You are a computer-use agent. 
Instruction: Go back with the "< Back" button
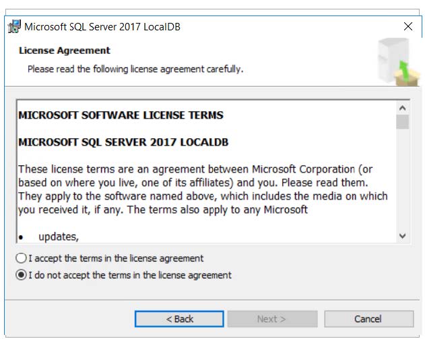pos(179,319)
